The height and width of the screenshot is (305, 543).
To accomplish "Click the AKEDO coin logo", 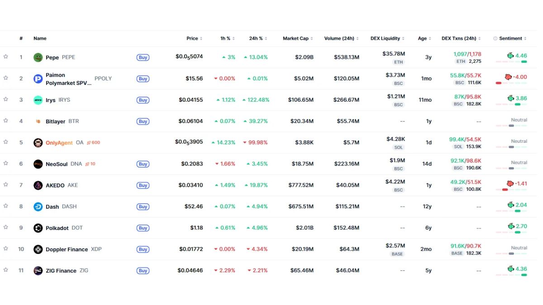I will 38,185.
